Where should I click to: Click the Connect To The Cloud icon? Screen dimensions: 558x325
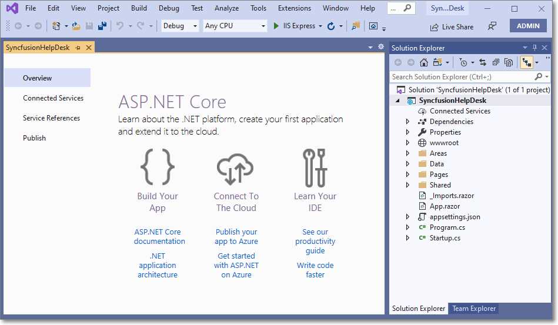tap(235, 169)
